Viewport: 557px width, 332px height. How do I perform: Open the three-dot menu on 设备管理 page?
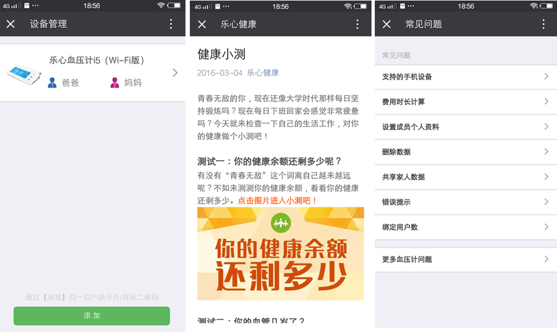pos(171,24)
